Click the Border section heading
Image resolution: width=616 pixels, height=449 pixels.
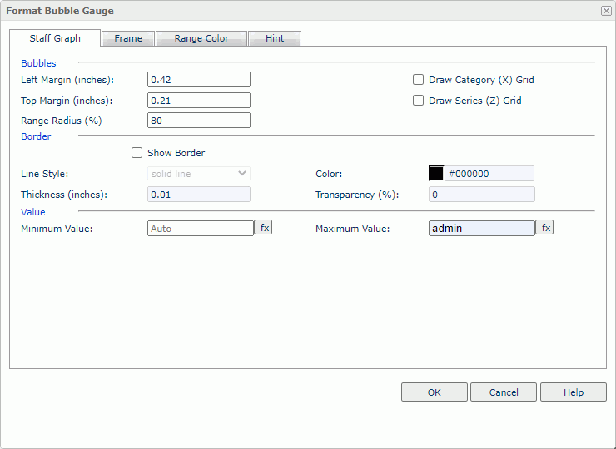pyautogui.click(x=36, y=136)
